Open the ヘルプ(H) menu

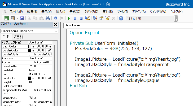pos(176,12)
